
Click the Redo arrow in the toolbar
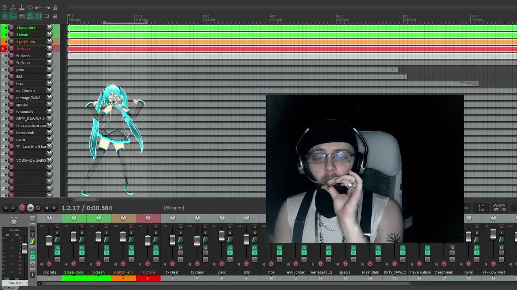47,8
